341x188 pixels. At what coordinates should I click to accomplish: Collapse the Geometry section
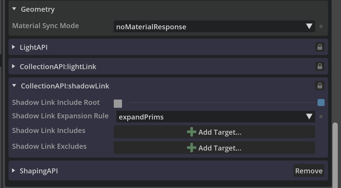tap(14, 9)
